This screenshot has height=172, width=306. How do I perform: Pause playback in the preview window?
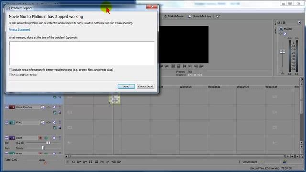click(173, 66)
